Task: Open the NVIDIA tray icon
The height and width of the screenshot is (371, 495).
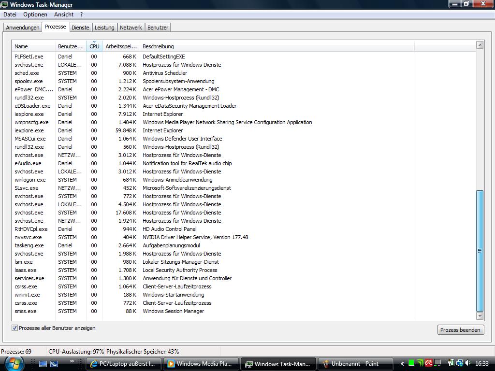Action: (x=420, y=363)
